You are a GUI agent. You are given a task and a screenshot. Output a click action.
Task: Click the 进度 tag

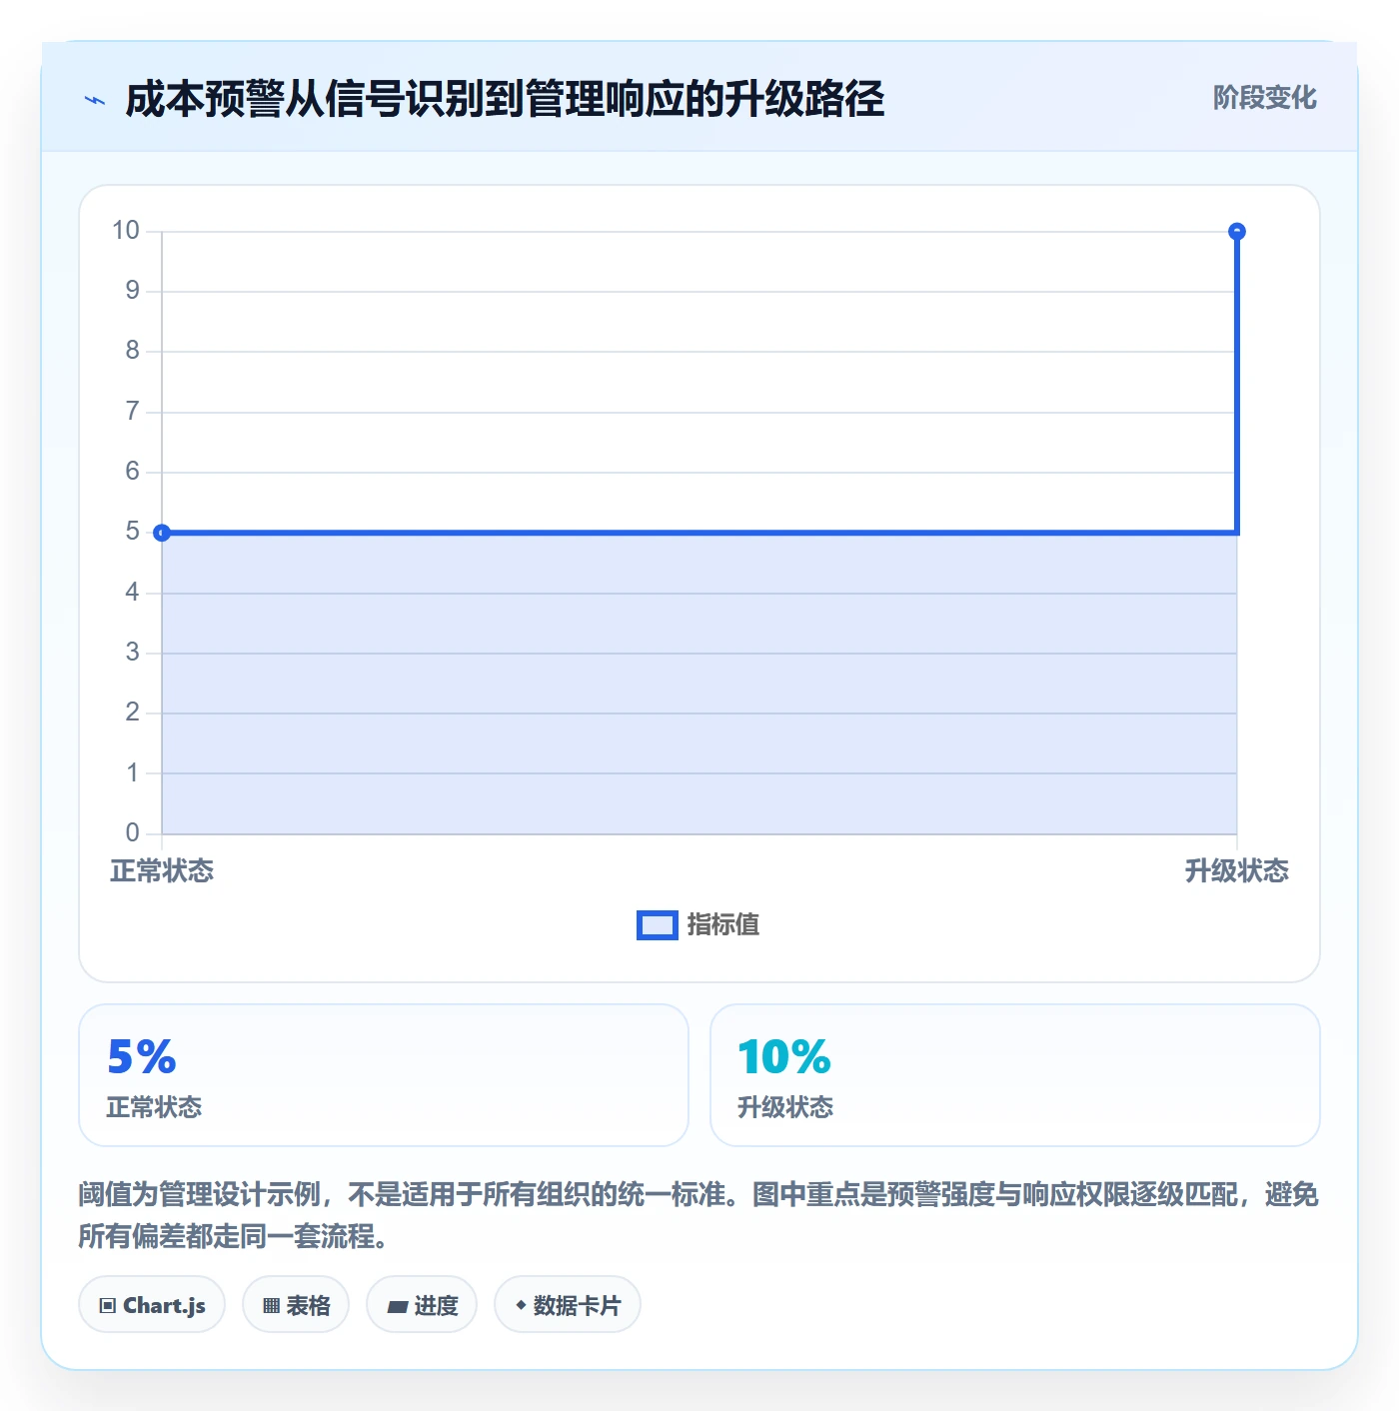pos(422,1305)
